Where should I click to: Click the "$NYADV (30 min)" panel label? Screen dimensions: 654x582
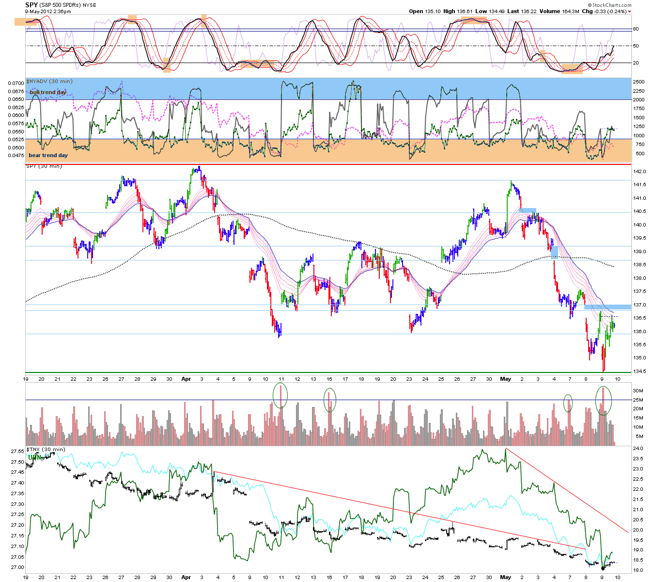[49, 81]
